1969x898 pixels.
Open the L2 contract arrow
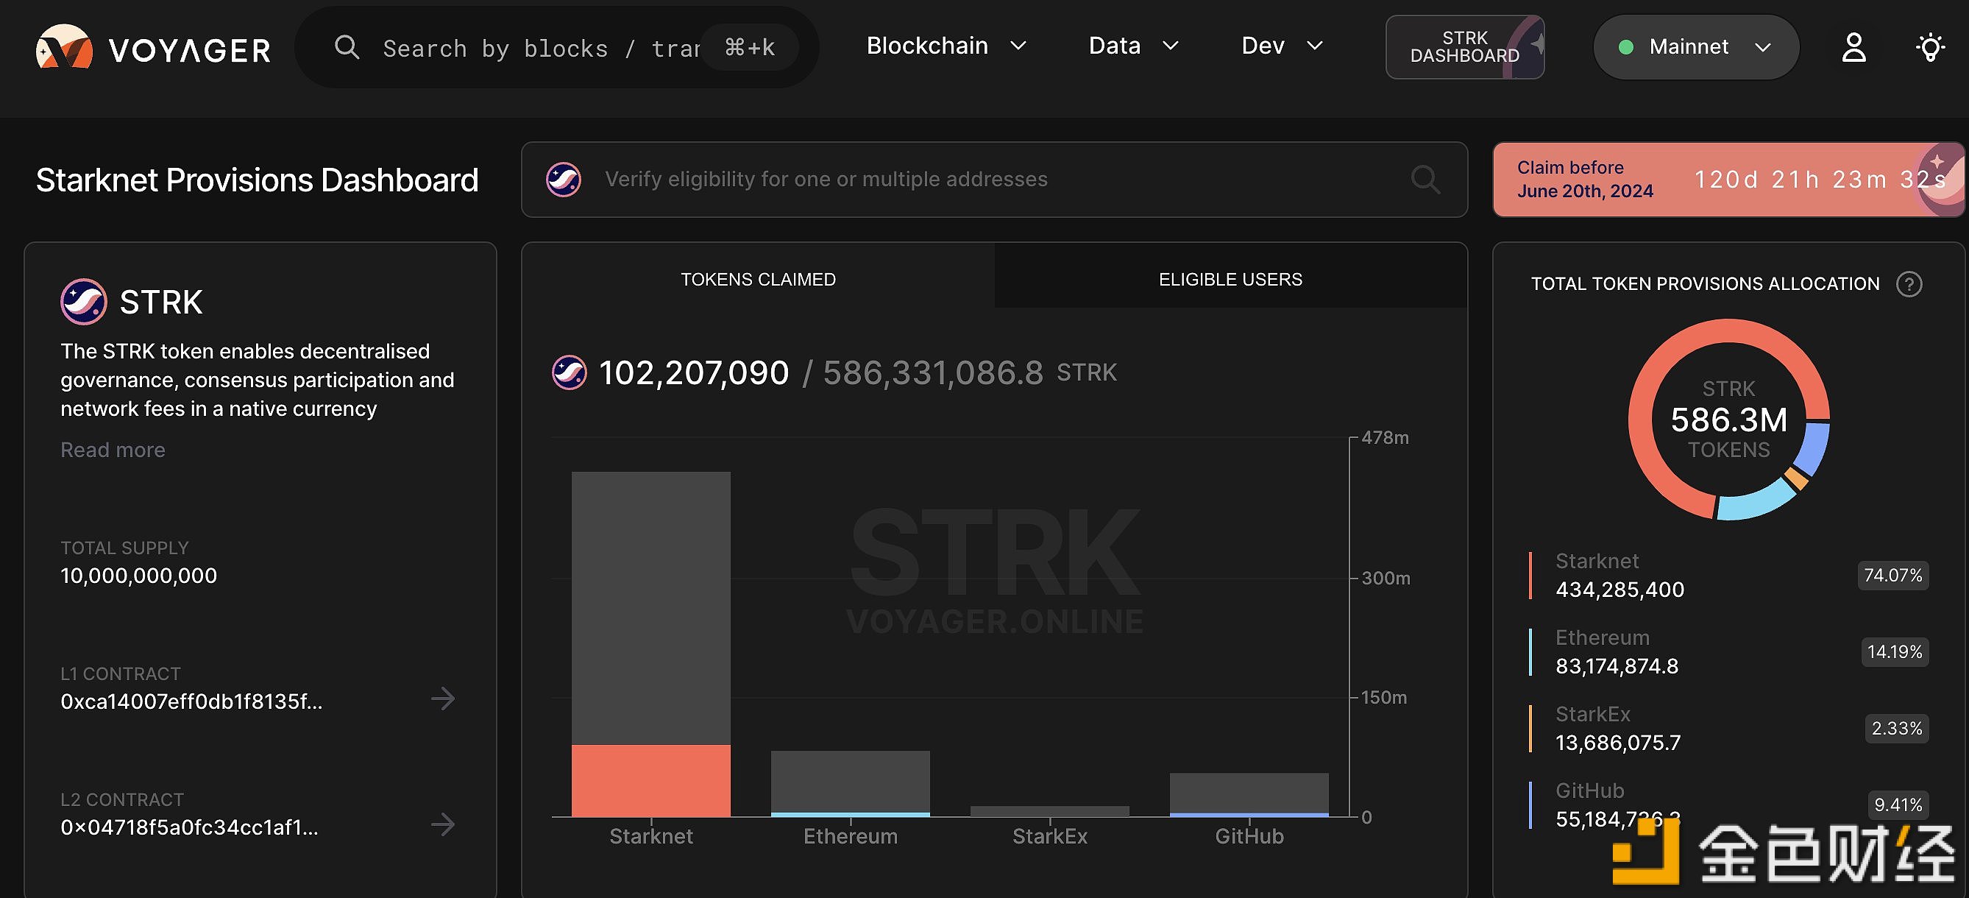[x=442, y=824]
